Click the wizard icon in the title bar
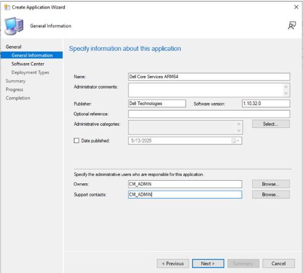303x273 pixels. pos(7,7)
